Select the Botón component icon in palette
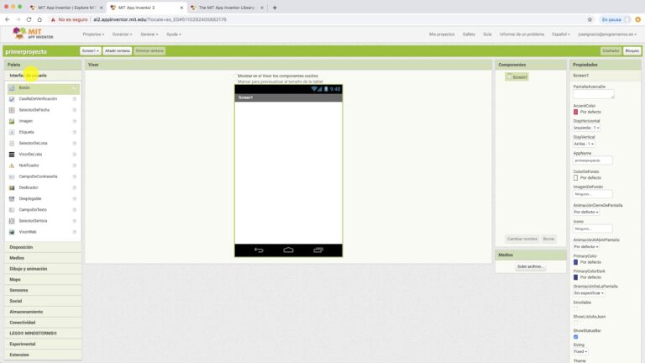This screenshot has height=363, width=645. click(12, 87)
